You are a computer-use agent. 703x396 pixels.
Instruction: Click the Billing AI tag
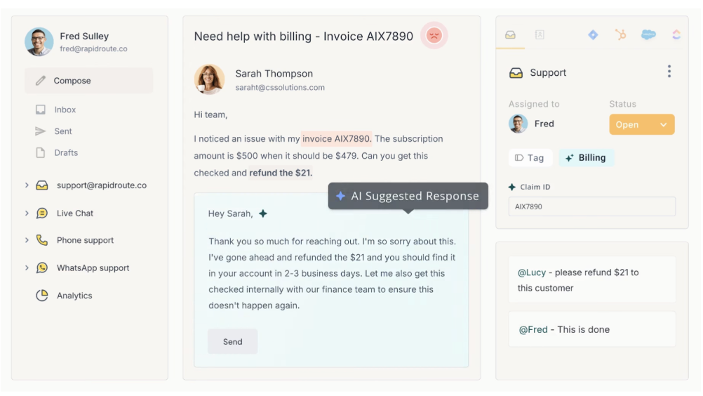click(x=586, y=158)
